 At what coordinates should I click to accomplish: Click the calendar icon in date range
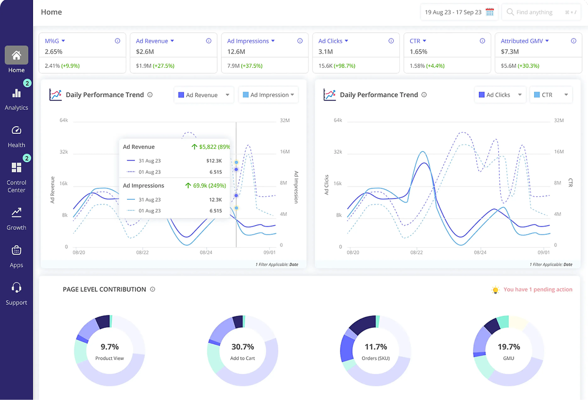(x=490, y=12)
